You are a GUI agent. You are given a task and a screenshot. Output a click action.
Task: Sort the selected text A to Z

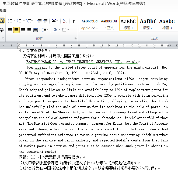tap(65, 21)
